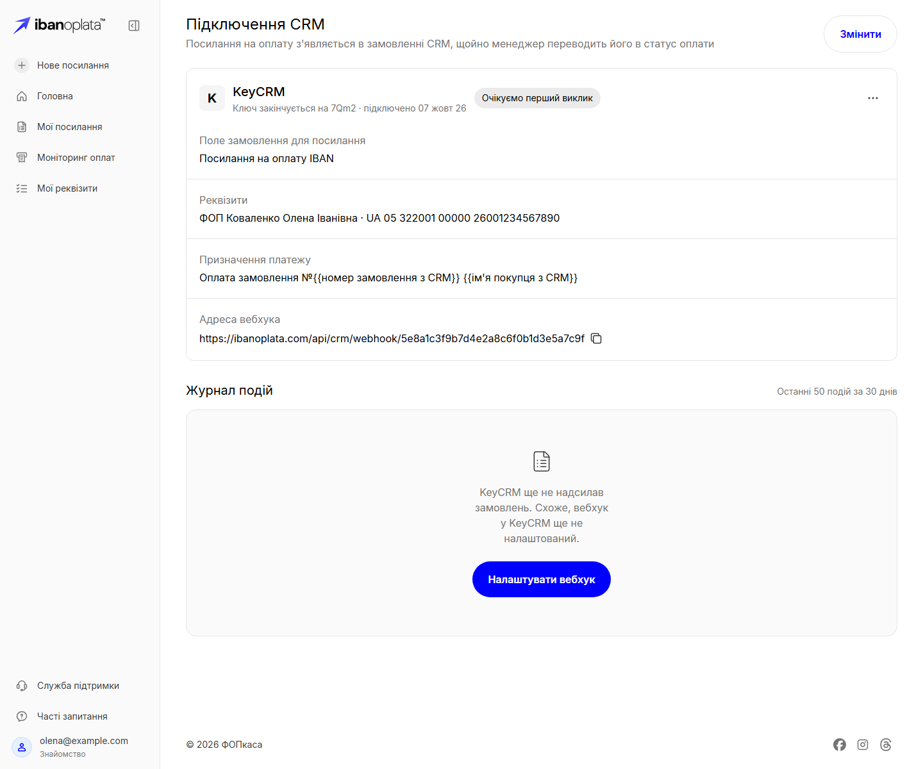This screenshot has width=923, height=769.
Task: Click the Посилання на оплату IBAN value
Action: (x=267, y=158)
